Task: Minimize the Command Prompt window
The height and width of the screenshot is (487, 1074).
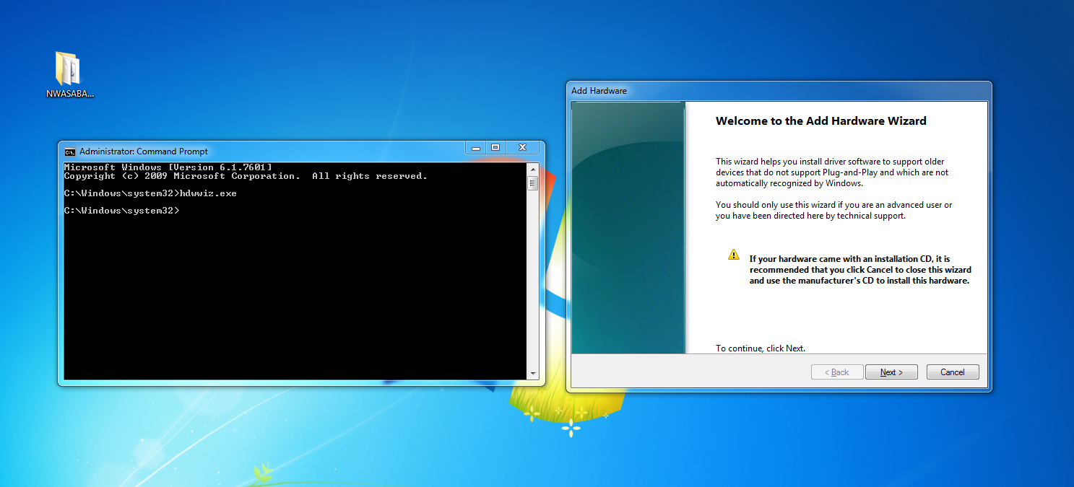Action: pyautogui.click(x=475, y=147)
